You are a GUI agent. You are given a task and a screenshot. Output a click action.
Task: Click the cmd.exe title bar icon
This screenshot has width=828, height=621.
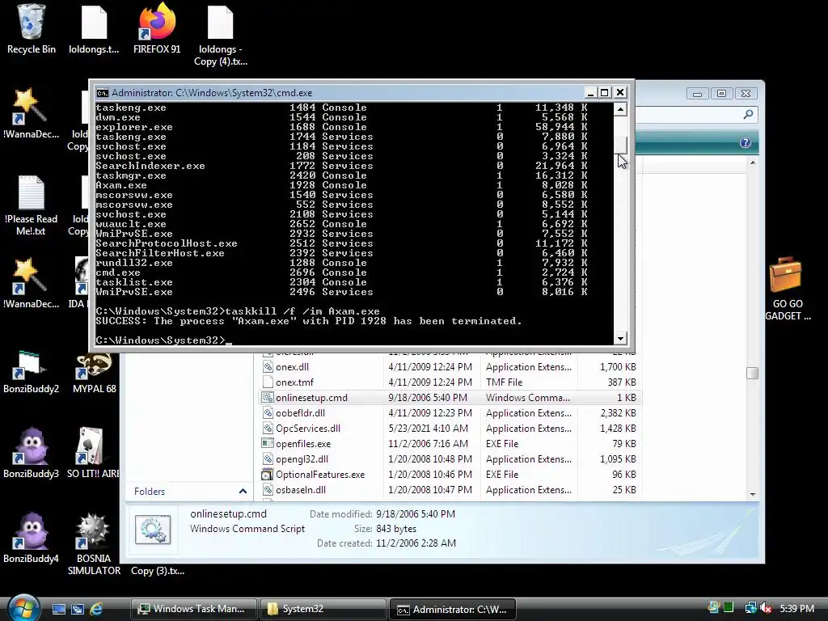pyautogui.click(x=103, y=93)
